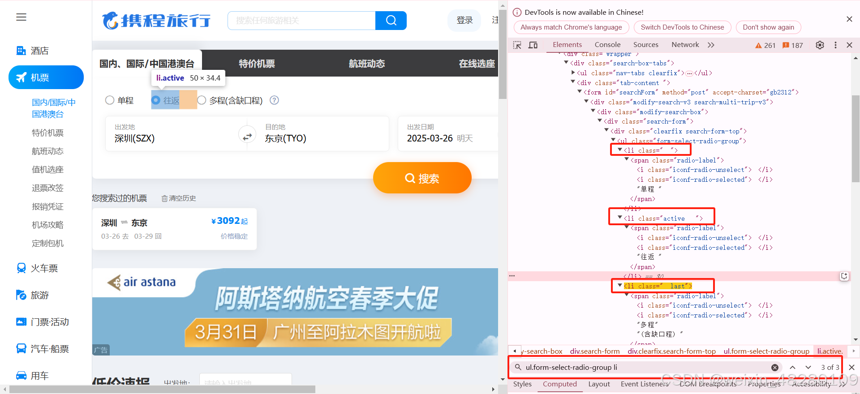Screen dimensions: 860x394
Task: Open 值机选座 sidebar link
Action: pos(47,170)
